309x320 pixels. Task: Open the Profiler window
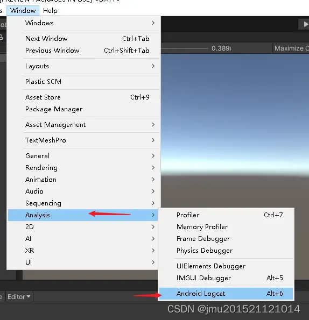click(226, 215)
